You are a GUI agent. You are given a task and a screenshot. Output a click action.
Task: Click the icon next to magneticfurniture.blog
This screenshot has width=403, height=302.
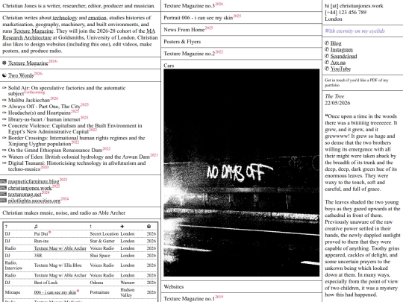tap(3, 181)
